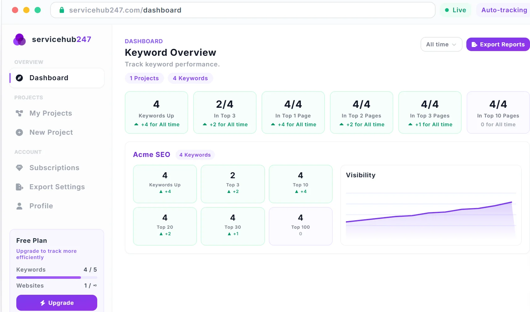The height and width of the screenshot is (312, 530).
Task: Click the servicehub247 logo icon
Action: [x=19, y=39]
